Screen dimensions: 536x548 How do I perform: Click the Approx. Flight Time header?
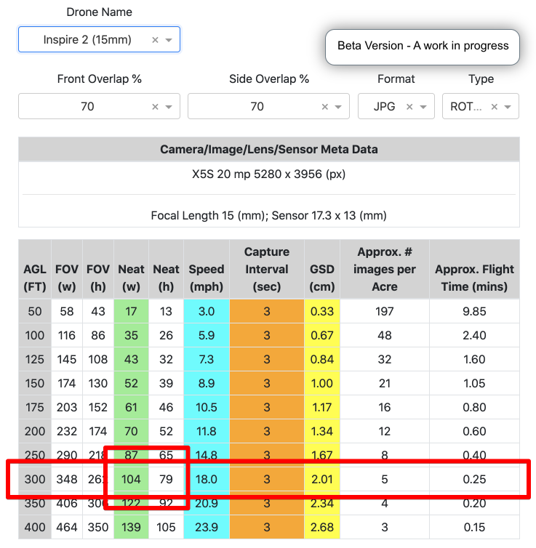click(x=474, y=269)
